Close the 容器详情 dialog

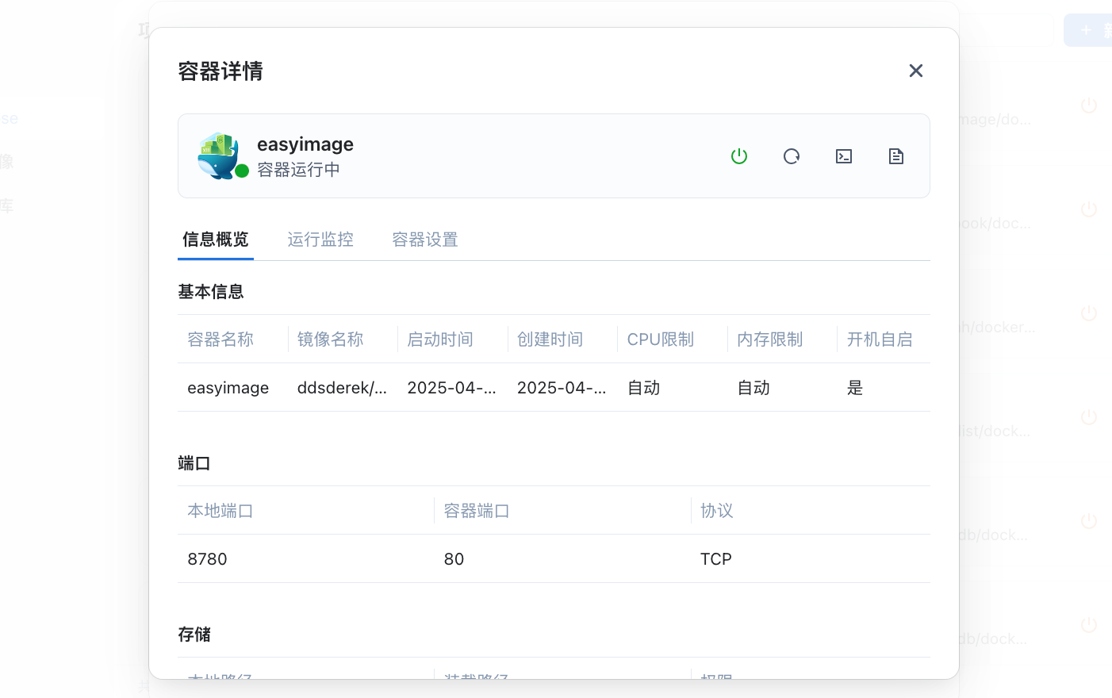coord(915,71)
